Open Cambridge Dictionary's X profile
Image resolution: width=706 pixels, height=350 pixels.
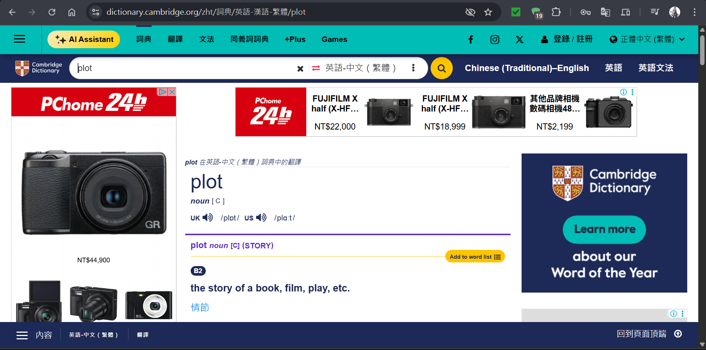(x=519, y=39)
